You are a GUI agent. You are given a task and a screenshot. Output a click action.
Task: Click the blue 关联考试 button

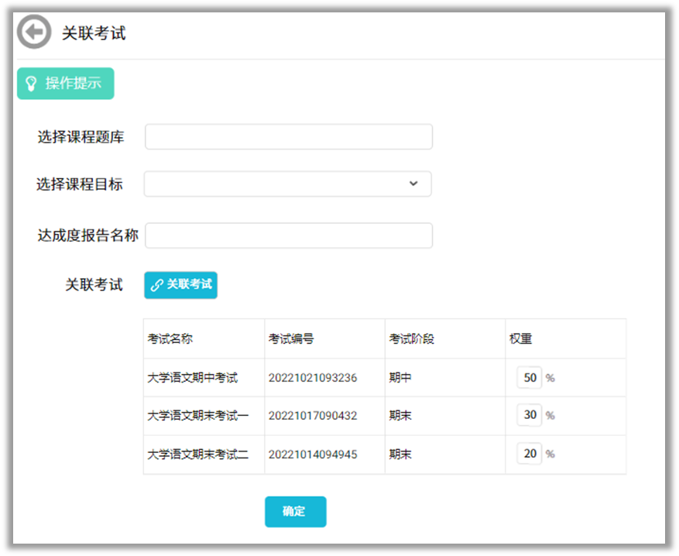(181, 285)
